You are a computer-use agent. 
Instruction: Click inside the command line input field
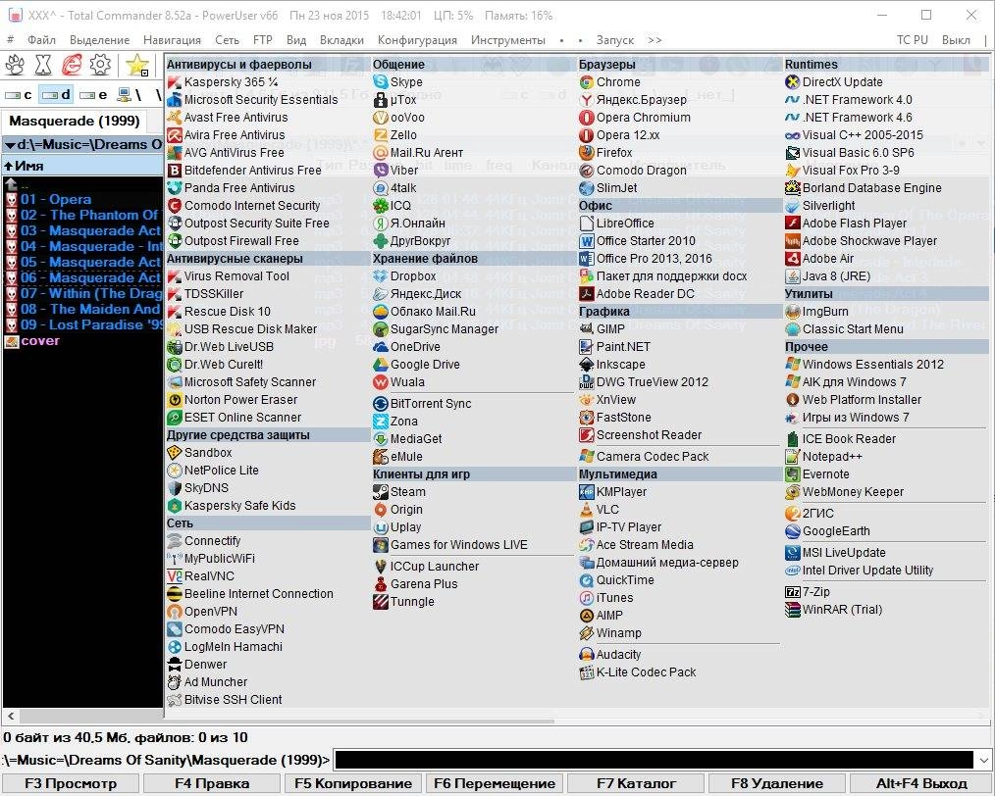[x=654, y=760]
